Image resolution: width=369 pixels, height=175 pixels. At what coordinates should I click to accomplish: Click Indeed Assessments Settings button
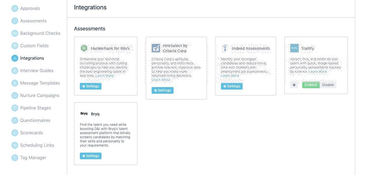pos(232,86)
